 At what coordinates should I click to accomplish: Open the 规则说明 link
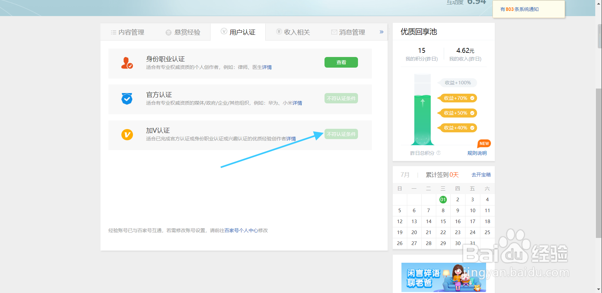point(477,153)
